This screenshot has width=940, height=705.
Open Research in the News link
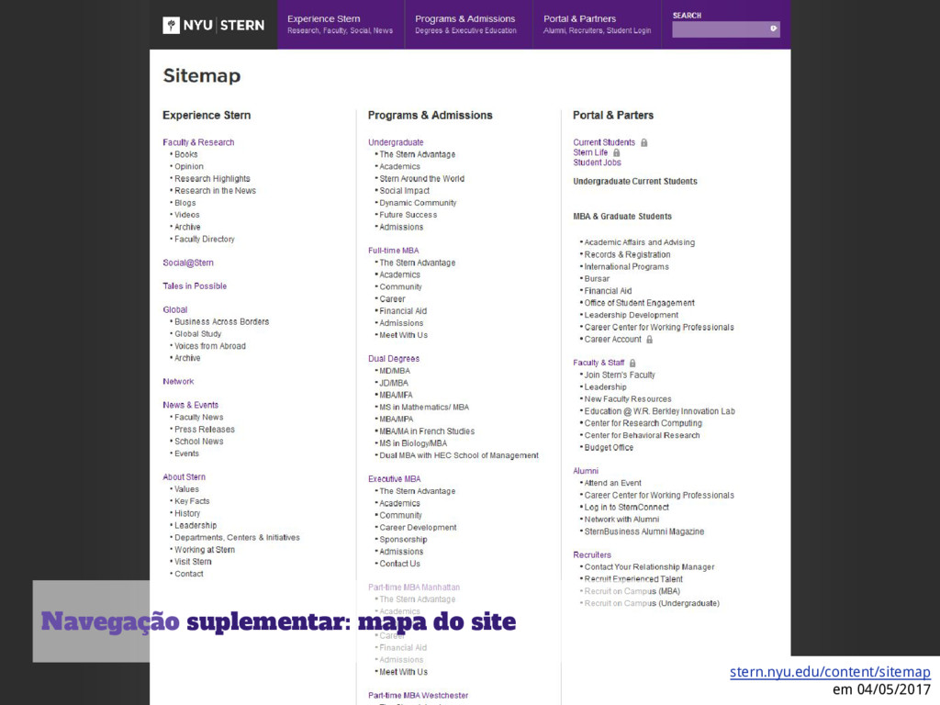point(215,191)
